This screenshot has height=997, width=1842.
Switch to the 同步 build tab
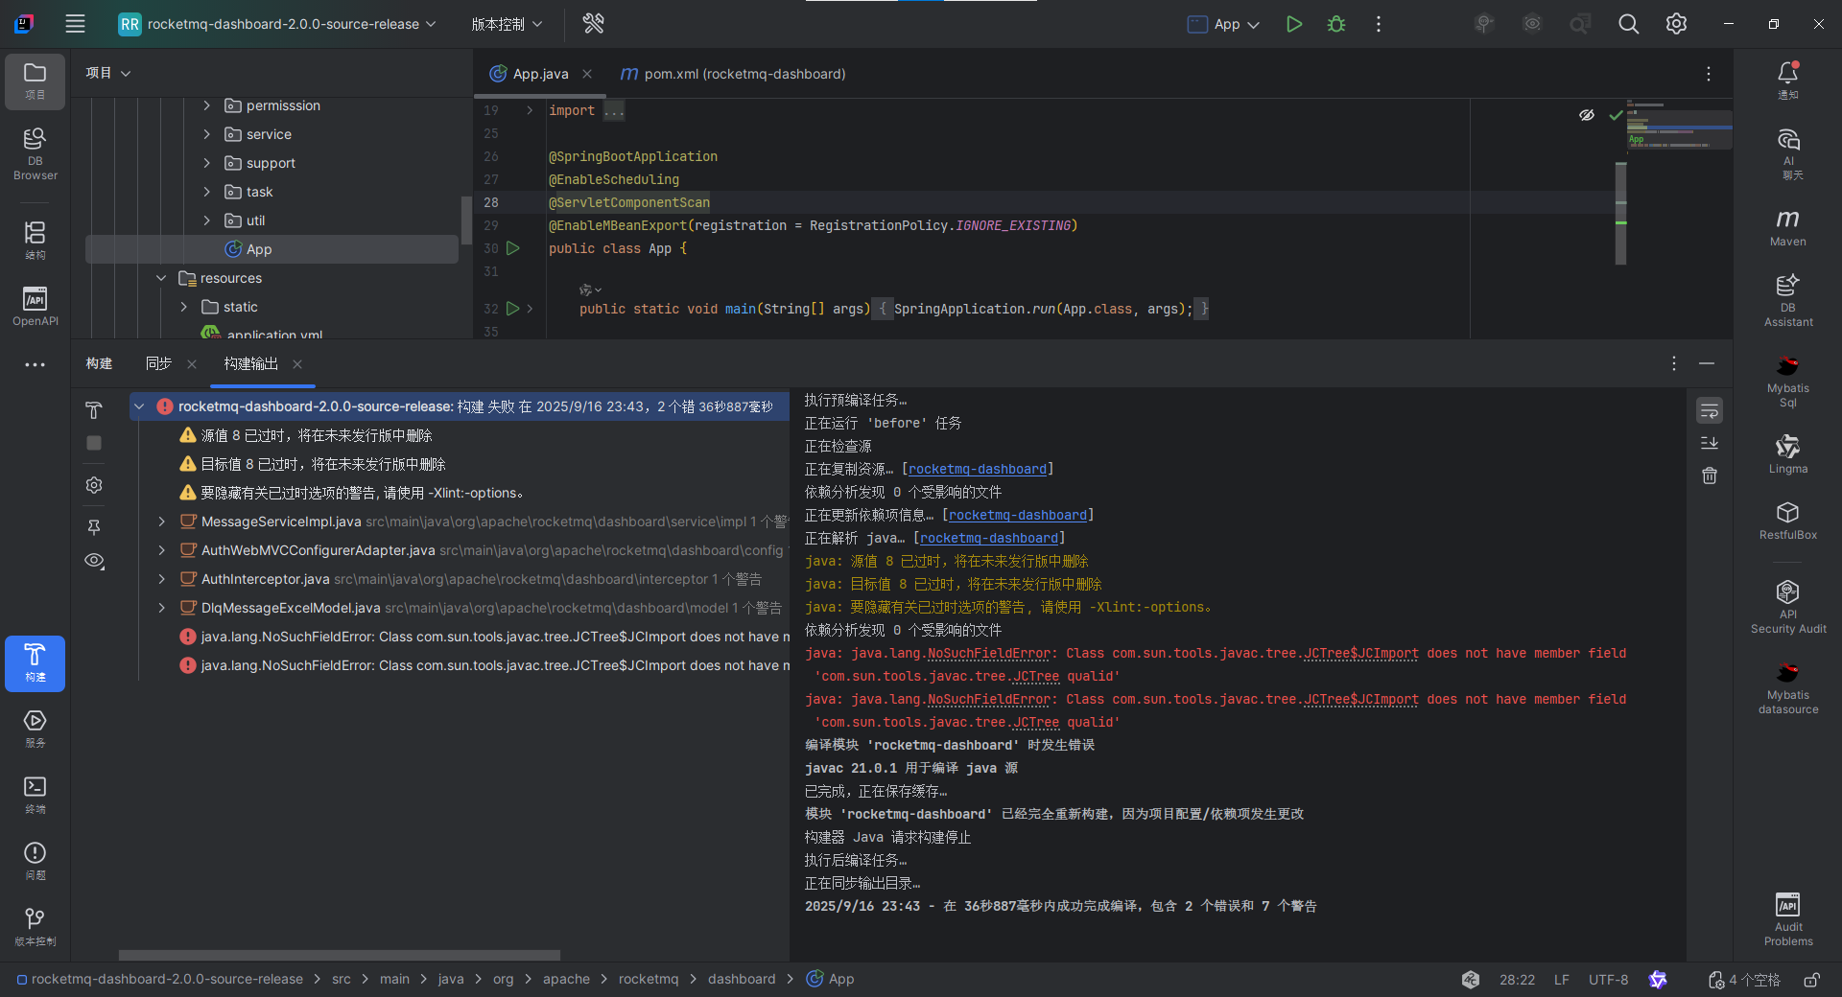pyautogui.click(x=157, y=364)
